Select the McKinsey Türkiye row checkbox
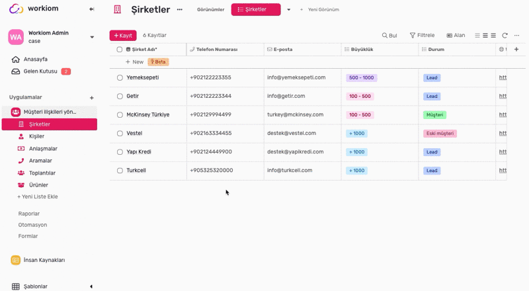Screen dimensions: 529x291 click(120, 115)
